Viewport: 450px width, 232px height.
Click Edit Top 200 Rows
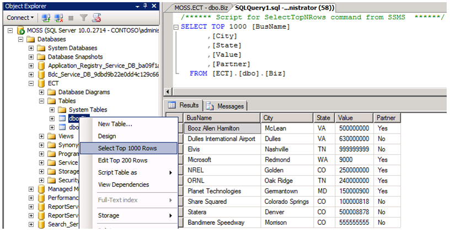122,160
